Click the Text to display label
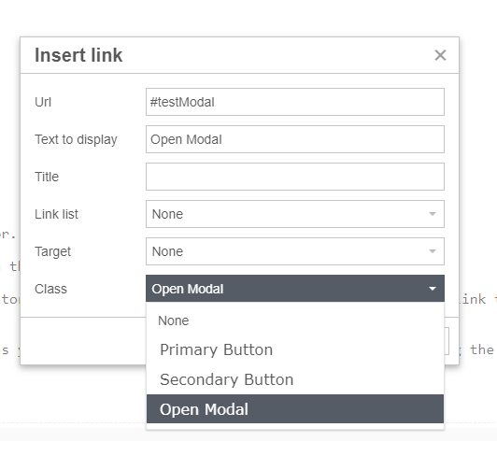497x470 pixels. (x=76, y=140)
